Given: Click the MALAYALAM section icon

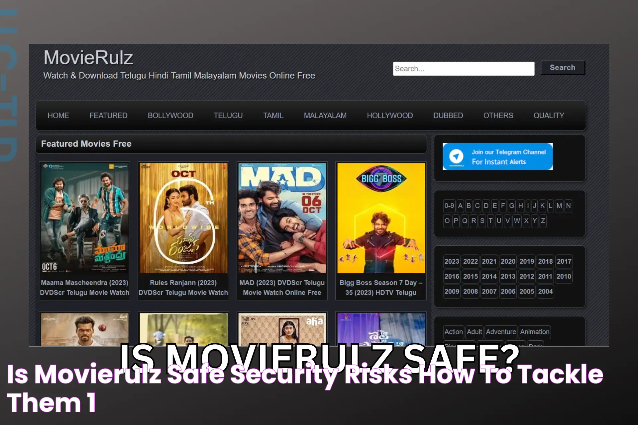Looking at the screenshot, I should (x=325, y=115).
